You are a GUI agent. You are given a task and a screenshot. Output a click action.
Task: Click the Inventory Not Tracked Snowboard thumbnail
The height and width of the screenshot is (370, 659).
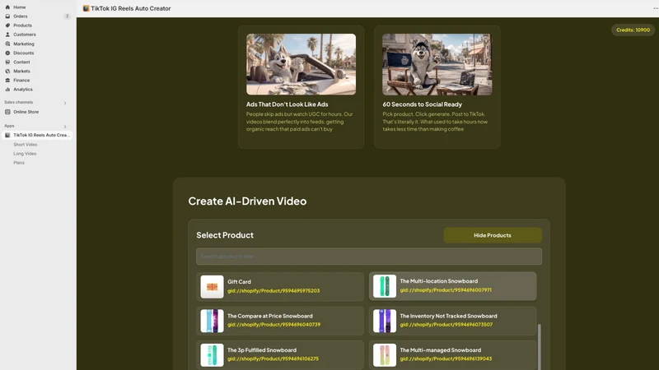pos(385,321)
